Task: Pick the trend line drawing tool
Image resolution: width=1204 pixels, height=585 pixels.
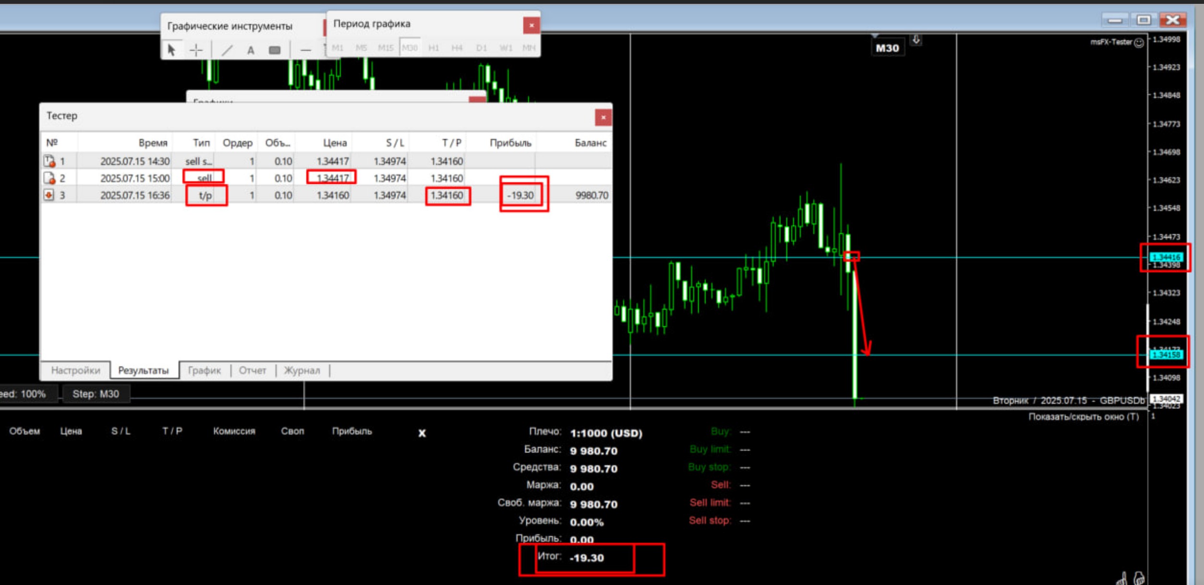Action: [x=227, y=50]
